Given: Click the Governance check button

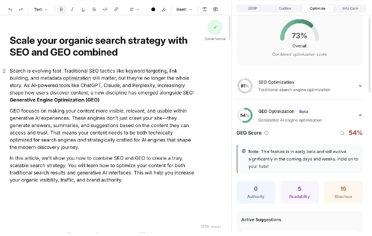Looking at the screenshot, I should coord(215,27).
